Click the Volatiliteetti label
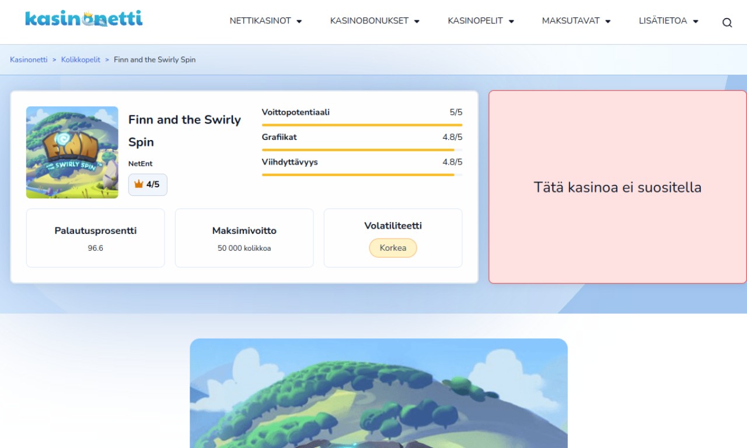The width and height of the screenshot is (747, 448). click(x=393, y=226)
